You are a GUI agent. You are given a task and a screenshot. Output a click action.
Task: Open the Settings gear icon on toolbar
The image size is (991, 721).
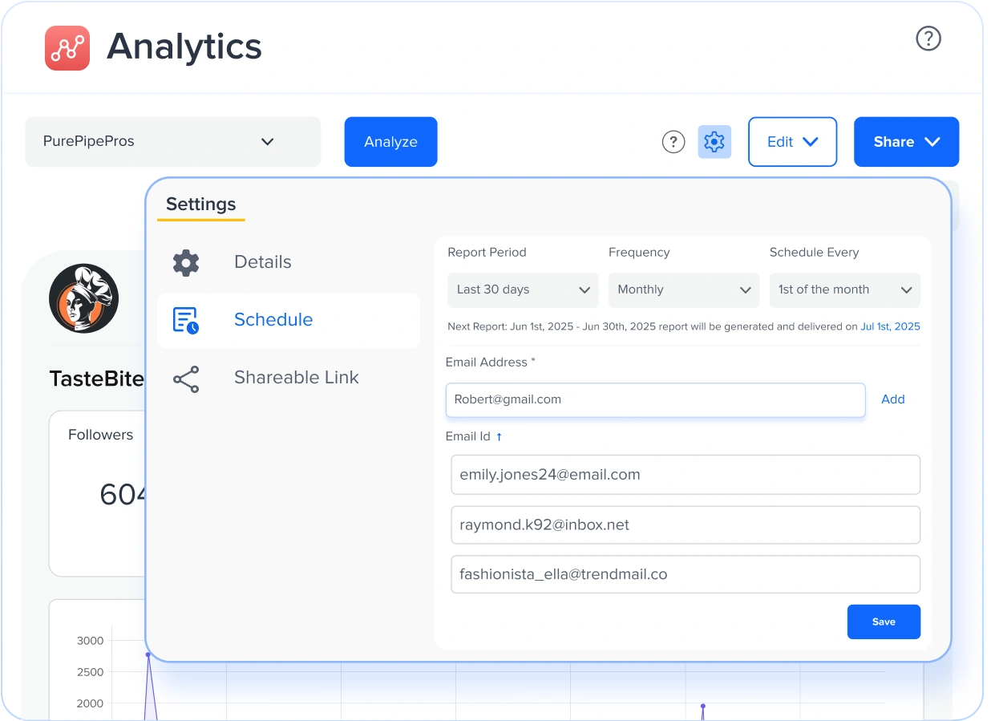point(714,141)
